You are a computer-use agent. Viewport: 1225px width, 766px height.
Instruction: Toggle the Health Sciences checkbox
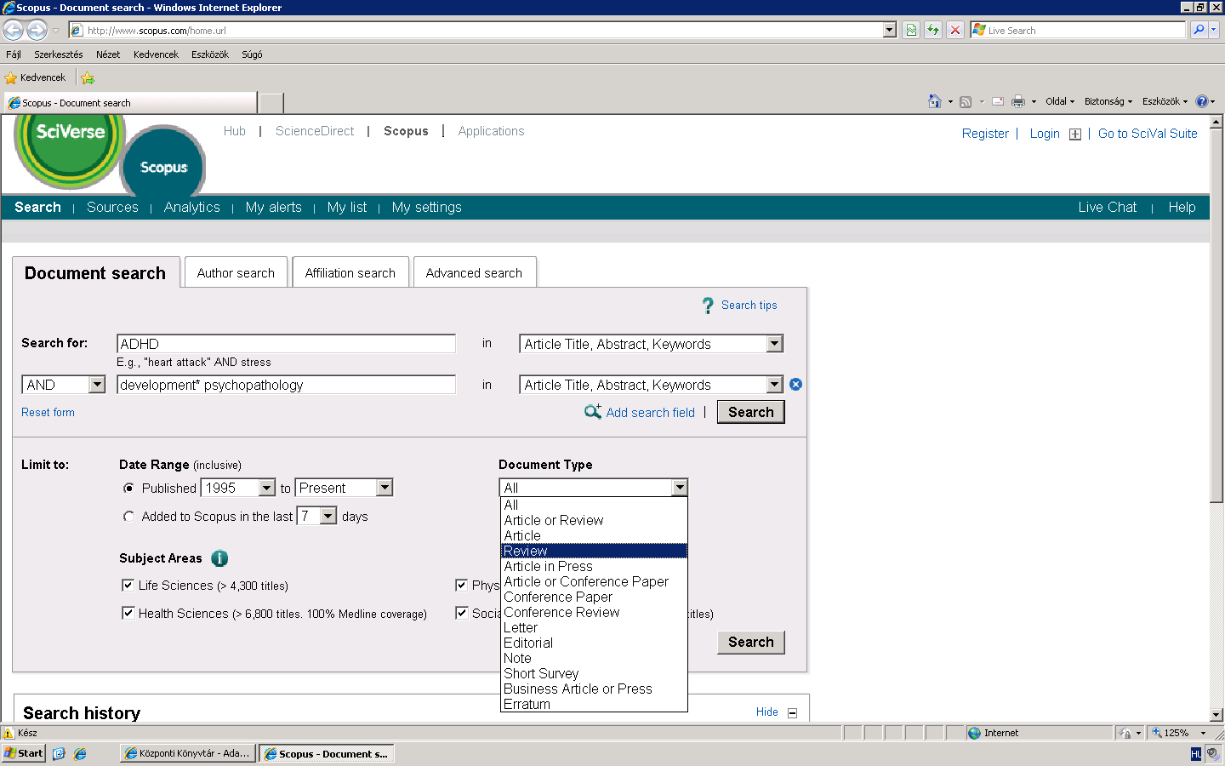coord(128,613)
